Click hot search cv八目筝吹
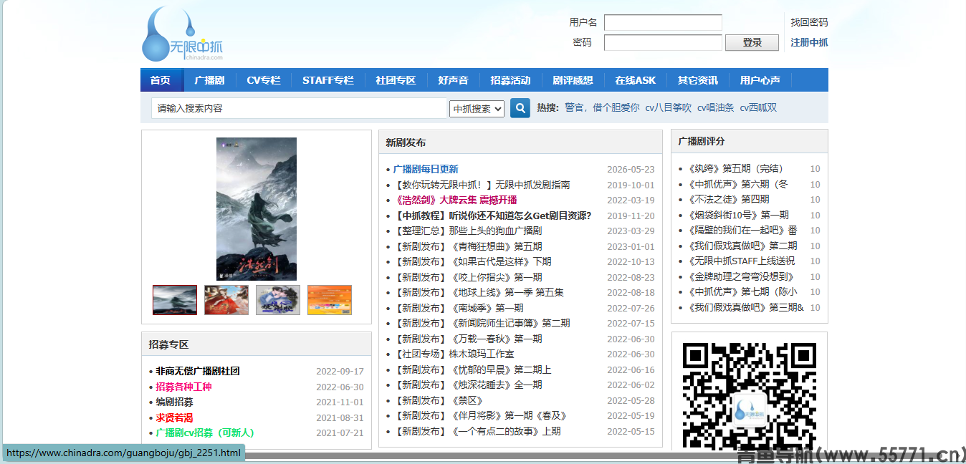Viewport: 966px width, 464px height. [668, 108]
